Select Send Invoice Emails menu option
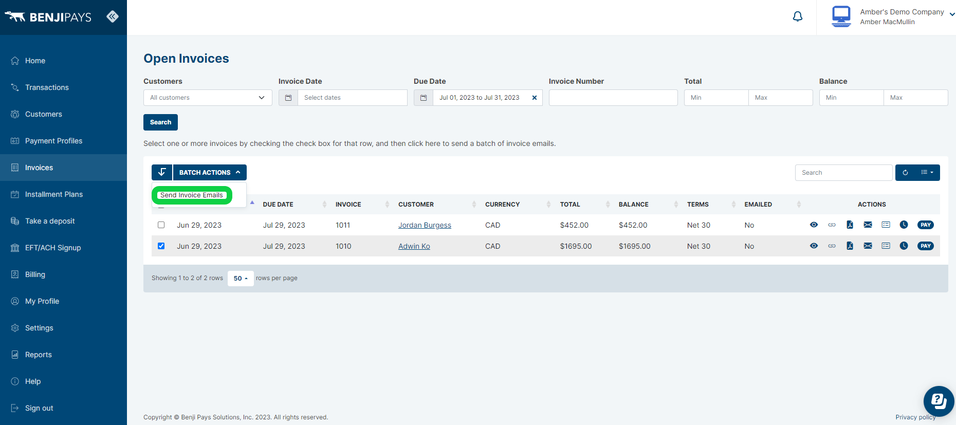 pos(192,195)
